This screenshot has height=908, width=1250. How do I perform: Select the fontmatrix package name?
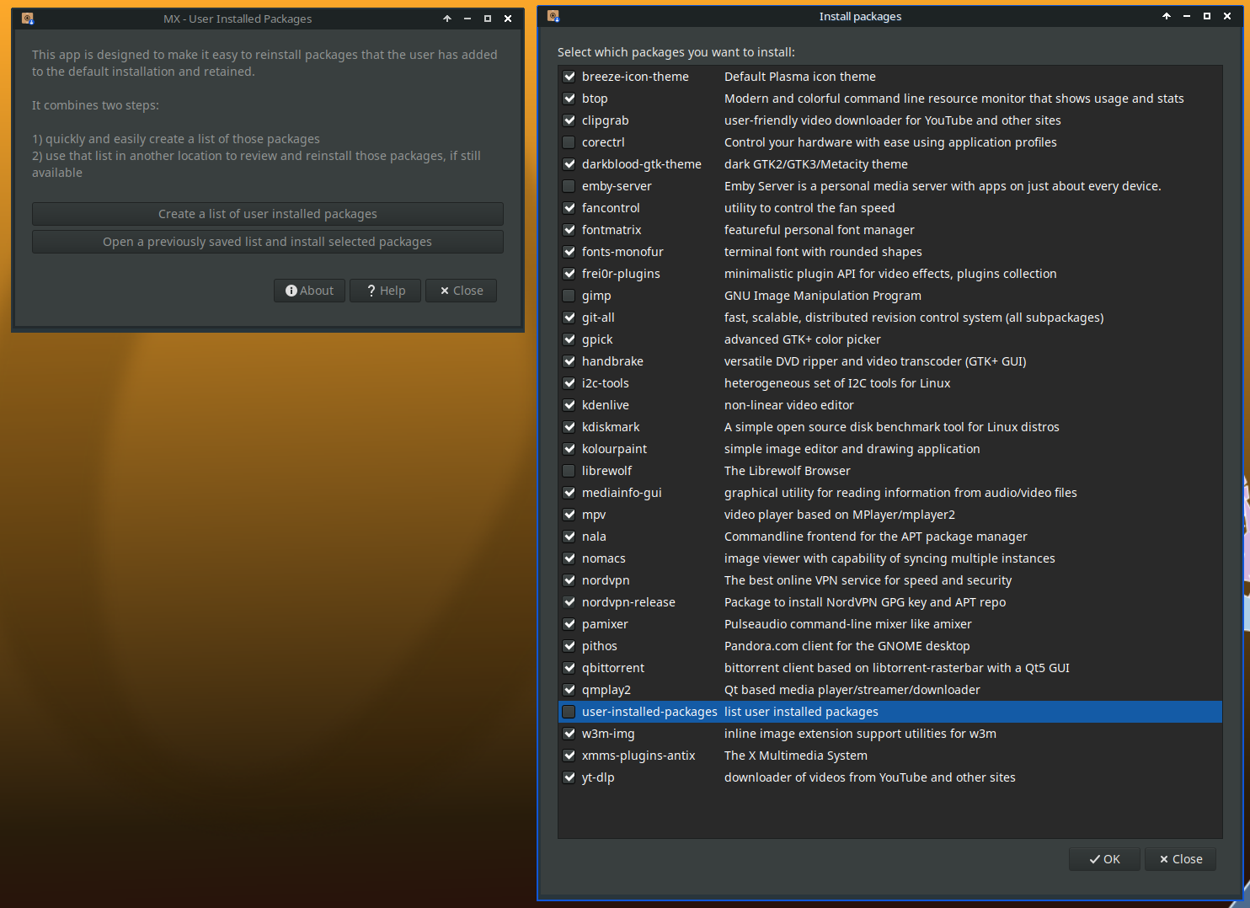[x=612, y=230]
